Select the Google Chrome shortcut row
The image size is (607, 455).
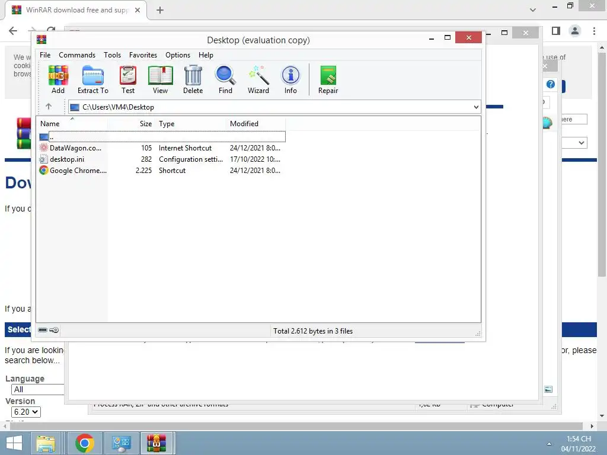(x=162, y=170)
